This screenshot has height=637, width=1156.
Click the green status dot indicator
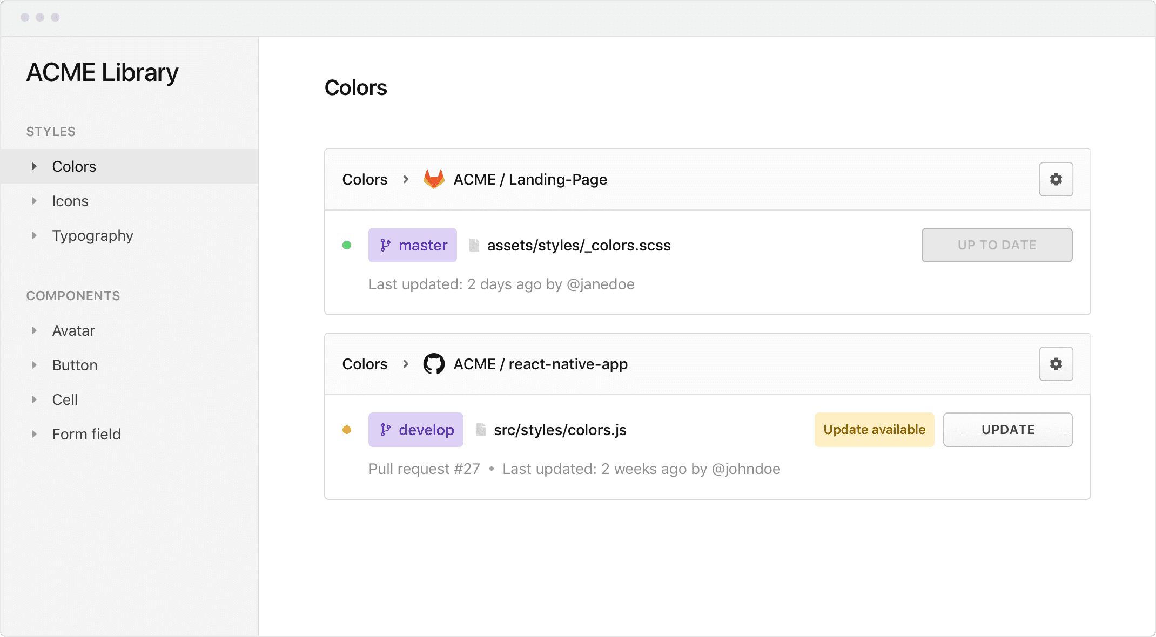[347, 245]
